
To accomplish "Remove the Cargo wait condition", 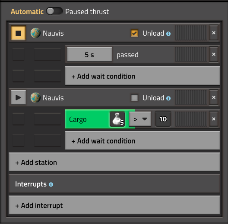I will click(x=214, y=119).
